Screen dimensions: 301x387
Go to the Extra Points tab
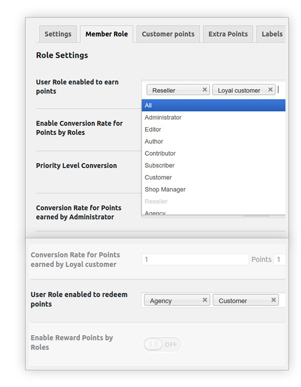tap(228, 34)
